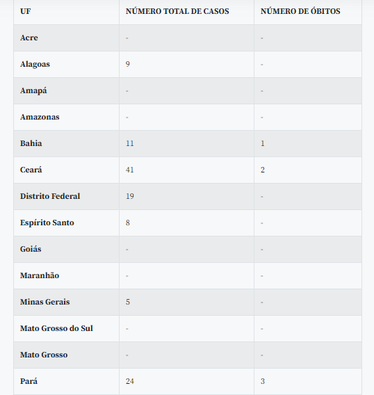Image resolution: width=374 pixels, height=395 pixels.
Task: Select the Amapá row label
Action: point(33,90)
